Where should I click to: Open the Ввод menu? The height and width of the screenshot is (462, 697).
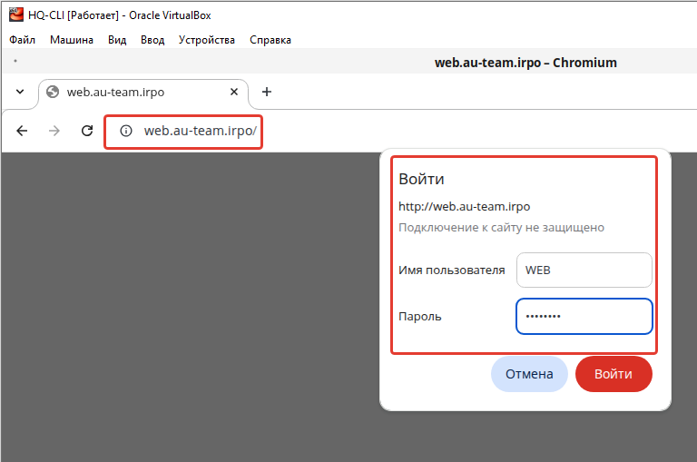152,40
